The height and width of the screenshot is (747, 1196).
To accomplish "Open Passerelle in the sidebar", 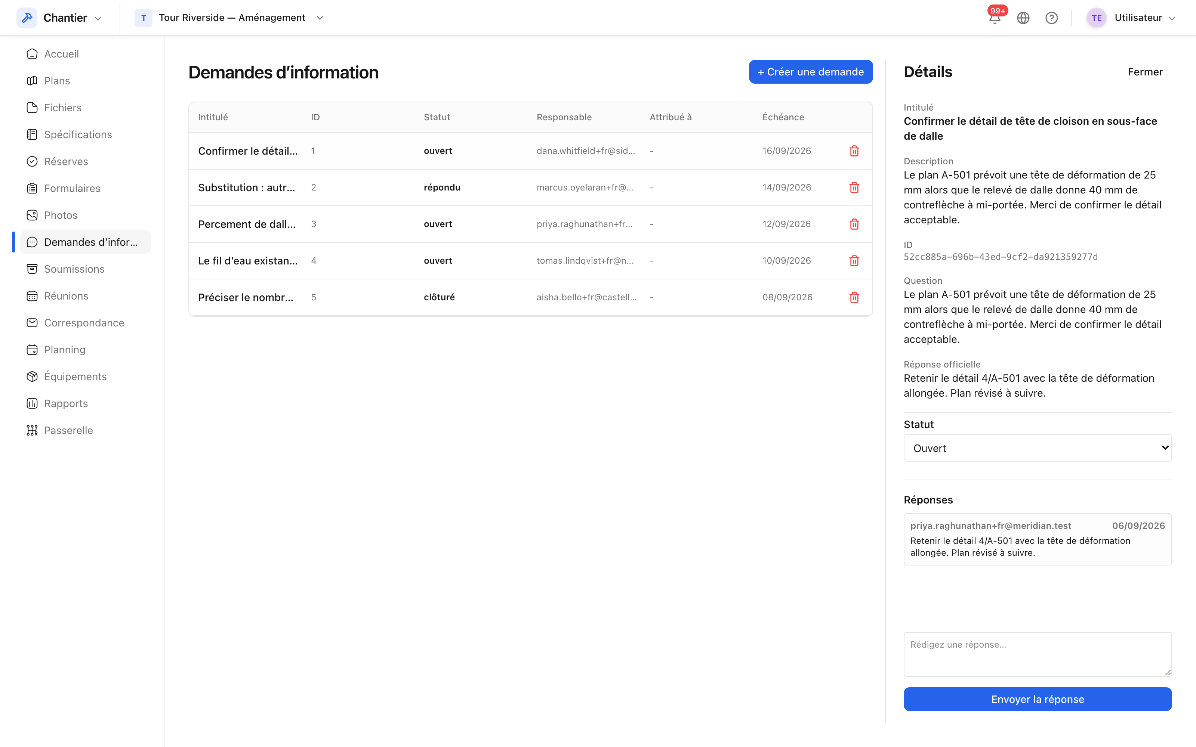I will pyautogui.click(x=85, y=430).
